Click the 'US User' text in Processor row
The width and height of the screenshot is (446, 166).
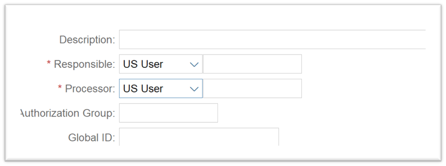(x=143, y=88)
